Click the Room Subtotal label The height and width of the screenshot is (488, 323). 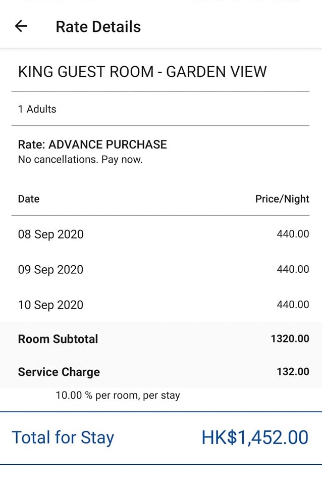pyautogui.click(x=58, y=339)
